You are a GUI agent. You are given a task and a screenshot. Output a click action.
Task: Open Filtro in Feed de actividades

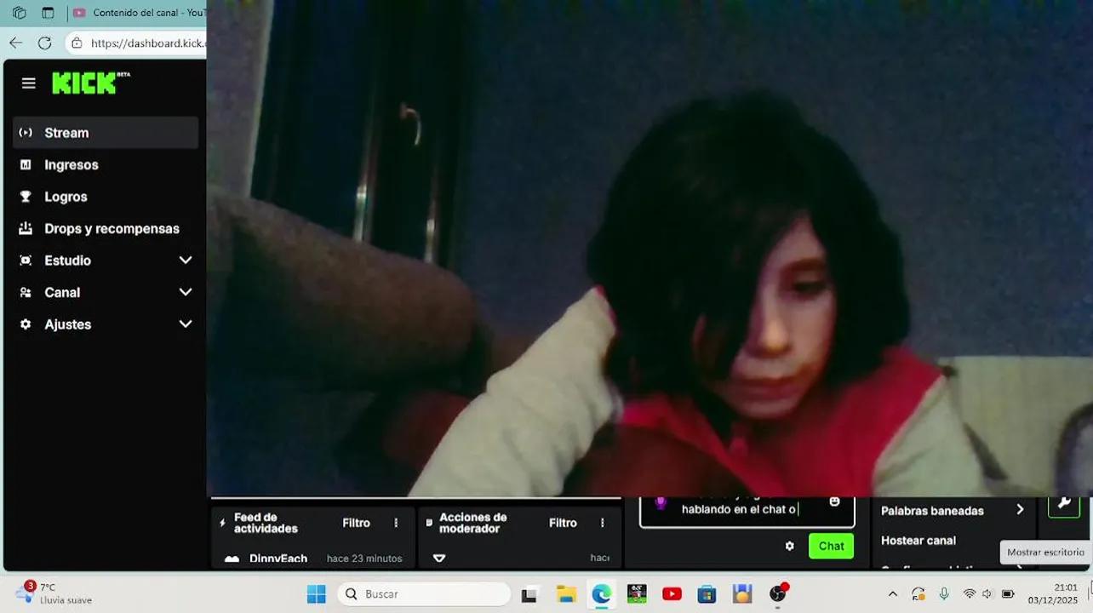356,522
